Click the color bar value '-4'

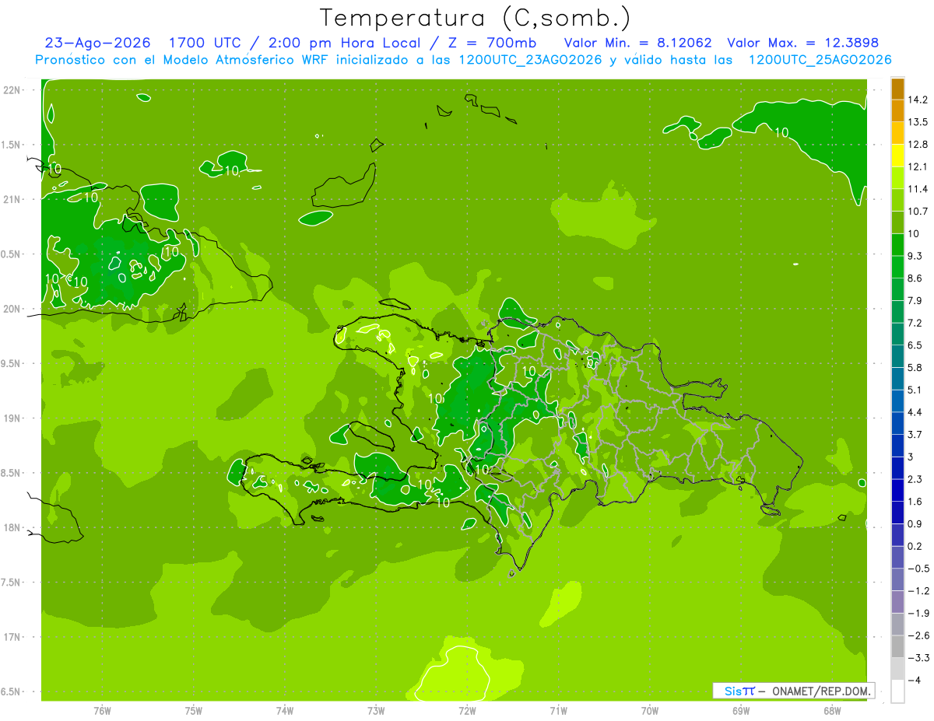tap(915, 680)
